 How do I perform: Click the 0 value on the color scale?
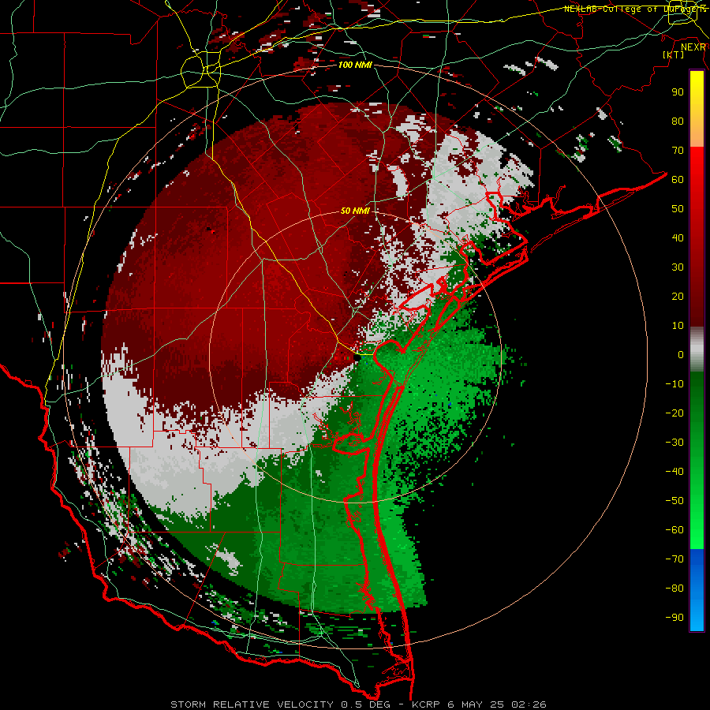(x=681, y=354)
